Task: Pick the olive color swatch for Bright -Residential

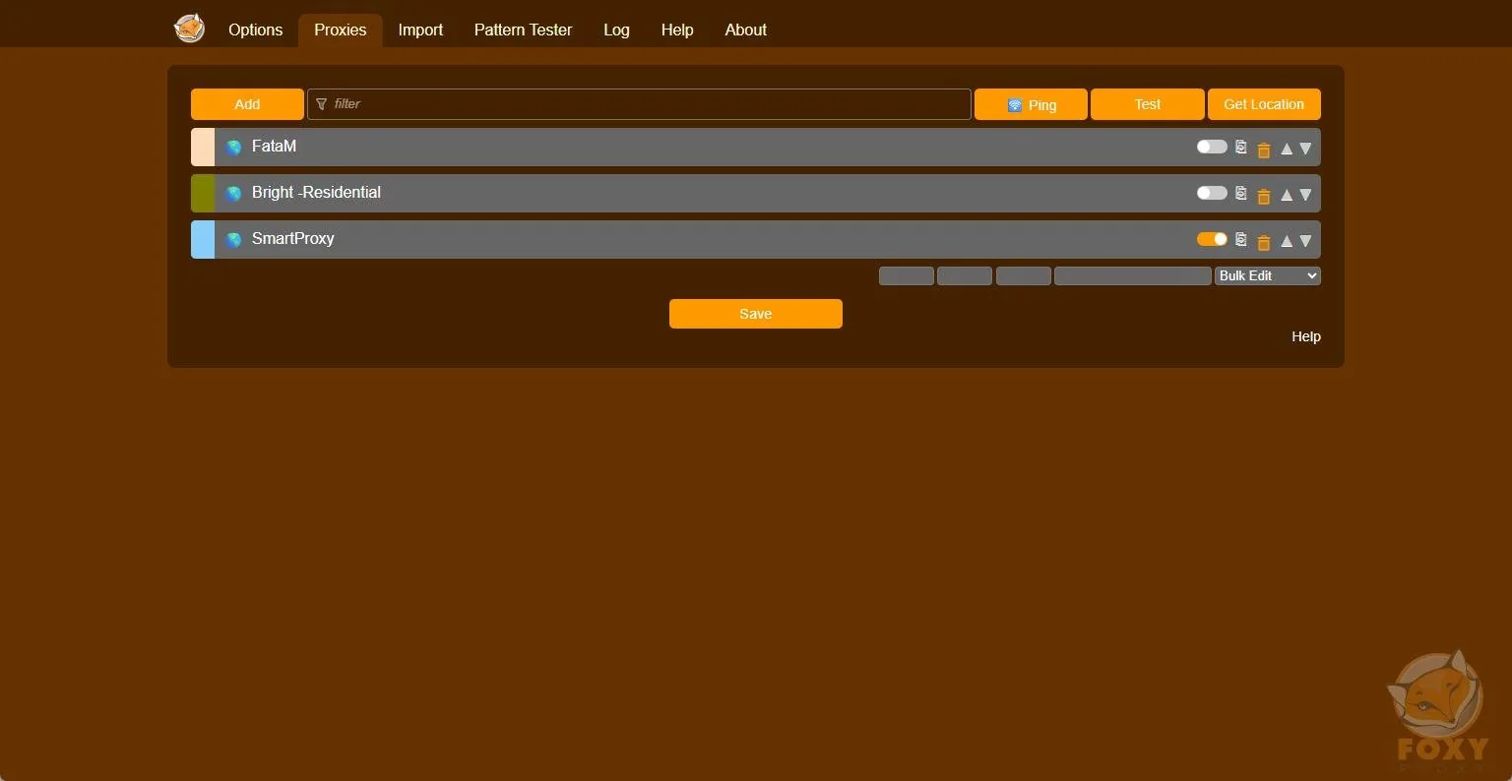Action: click(203, 194)
